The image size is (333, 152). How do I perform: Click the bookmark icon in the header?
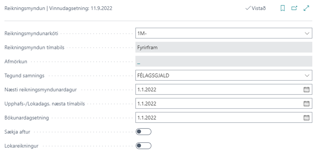283,8
